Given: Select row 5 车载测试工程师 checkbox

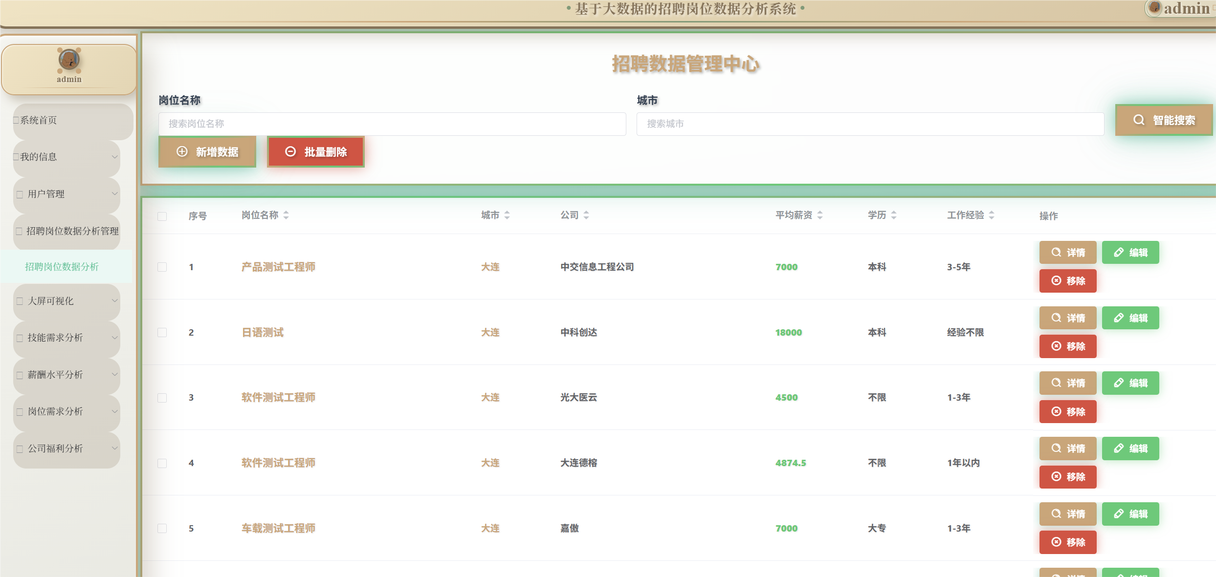Looking at the screenshot, I should pyautogui.click(x=162, y=528).
